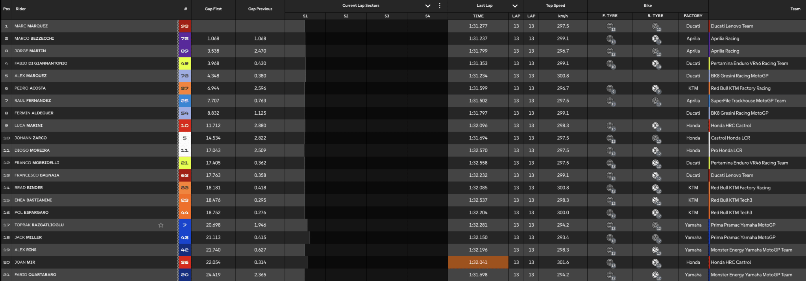Screen dimensions: 806x281
Task: Click Marco Bezzecchi's soft rear tyre icon
Action: point(656,39)
